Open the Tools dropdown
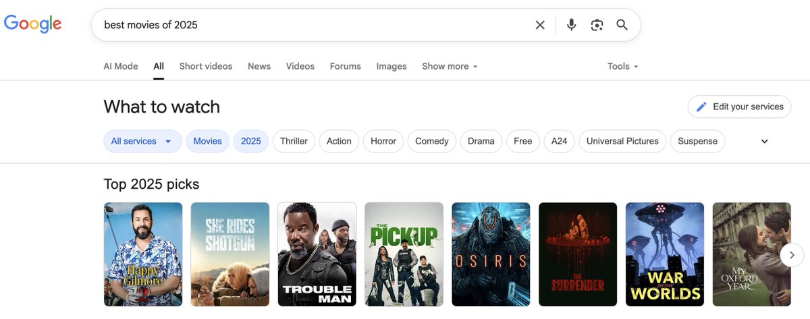 pyautogui.click(x=622, y=66)
